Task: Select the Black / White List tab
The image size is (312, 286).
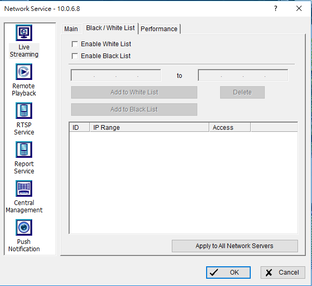Action: click(x=110, y=28)
